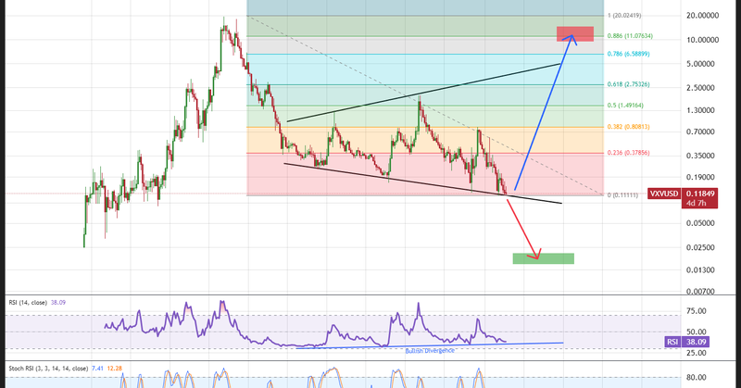The image size is (741, 388).
Task: Select the 0.886 (11.07634) Fibonacci label
Action: click(630, 36)
